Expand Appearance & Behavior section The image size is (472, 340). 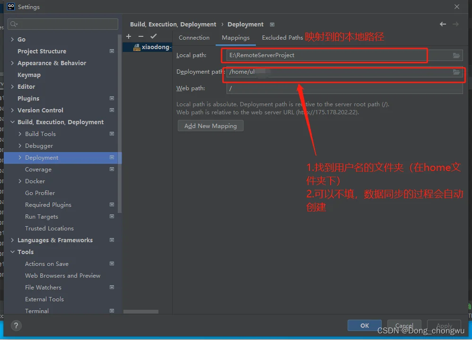(x=12, y=63)
